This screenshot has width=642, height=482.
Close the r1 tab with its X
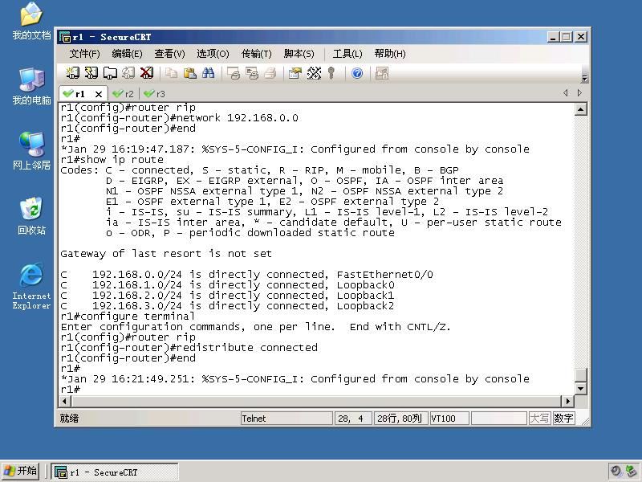(99, 94)
